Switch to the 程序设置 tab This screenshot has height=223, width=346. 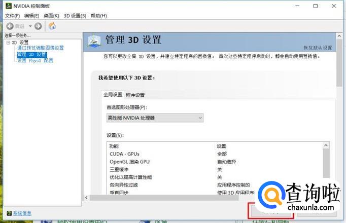135,95
